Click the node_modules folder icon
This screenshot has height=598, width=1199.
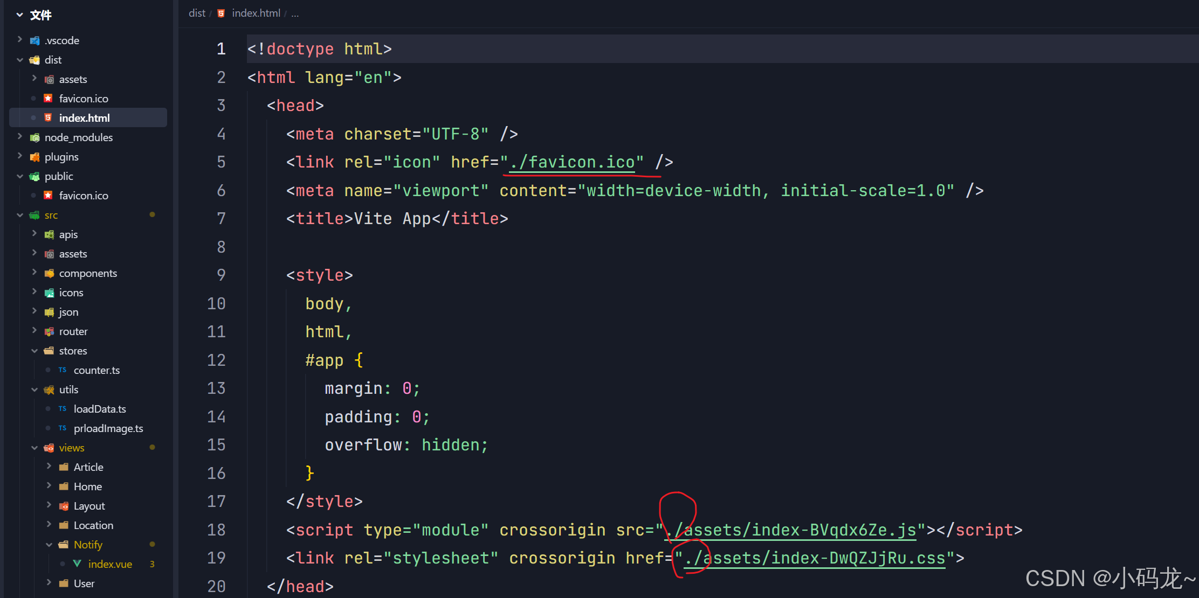point(35,137)
